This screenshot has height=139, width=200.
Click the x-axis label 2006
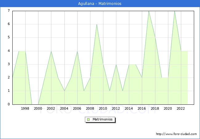pos(77,108)
